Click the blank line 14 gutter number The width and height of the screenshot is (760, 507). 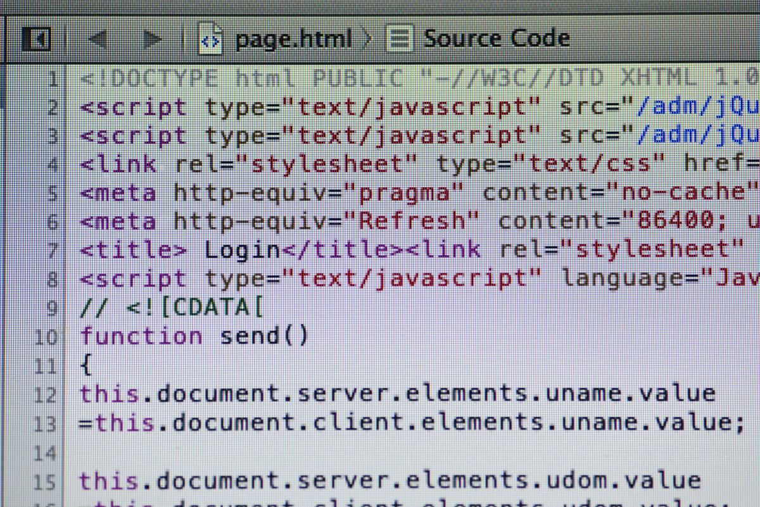click(46, 453)
